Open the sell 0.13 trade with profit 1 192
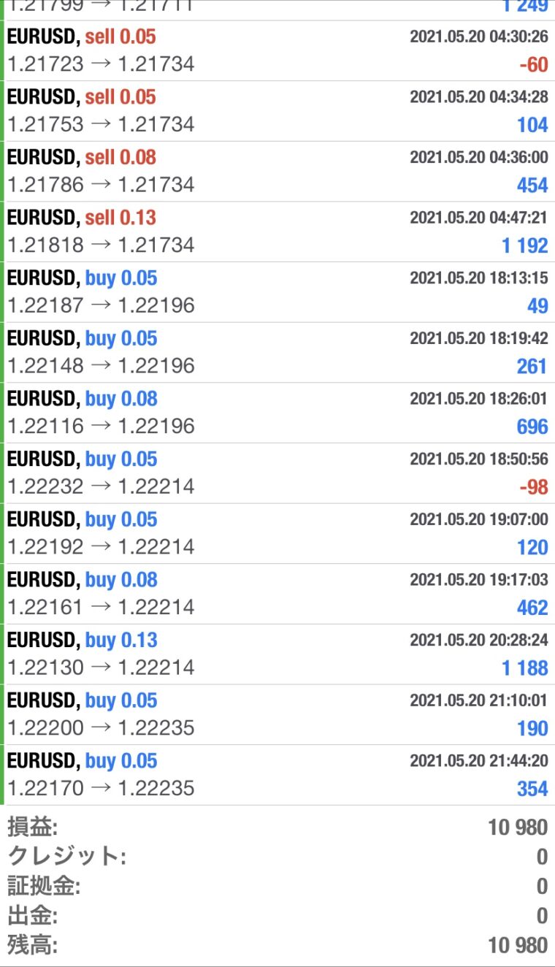This screenshot has height=967, width=555. coord(277,232)
